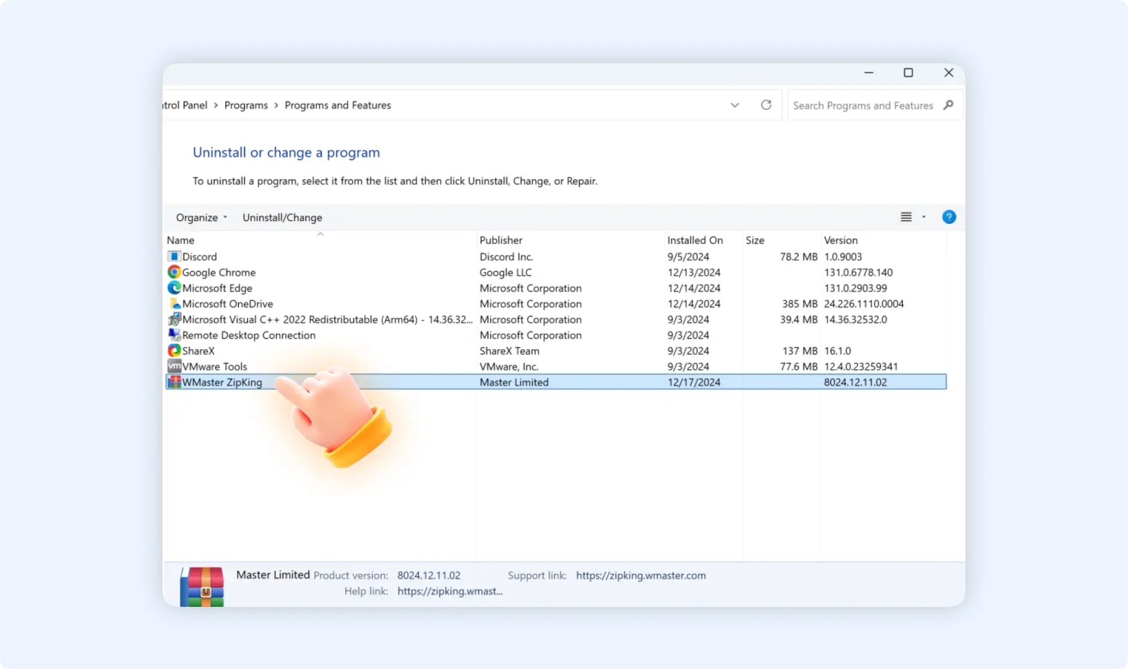Select the Microsoft OneDrive program name
This screenshot has width=1128, height=669.
(228, 303)
